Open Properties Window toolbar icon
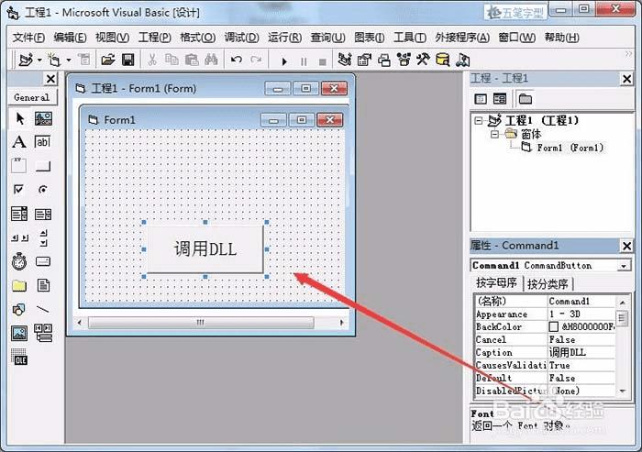The width and height of the screenshot is (642, 452). point(364,61)
